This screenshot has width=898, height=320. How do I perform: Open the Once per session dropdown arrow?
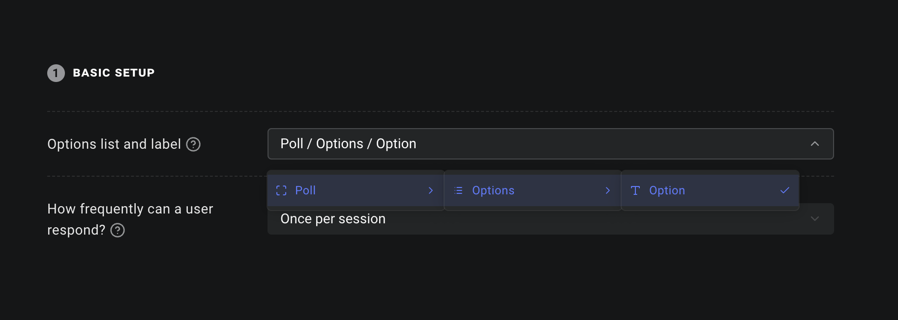(815, 219)
